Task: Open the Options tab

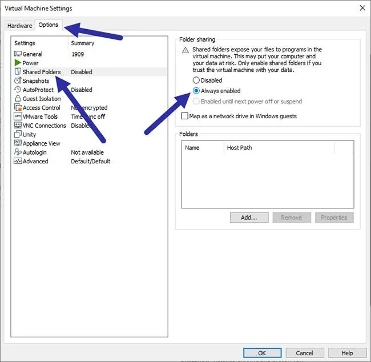Action: pyautogui.click(x=49, y=25)
